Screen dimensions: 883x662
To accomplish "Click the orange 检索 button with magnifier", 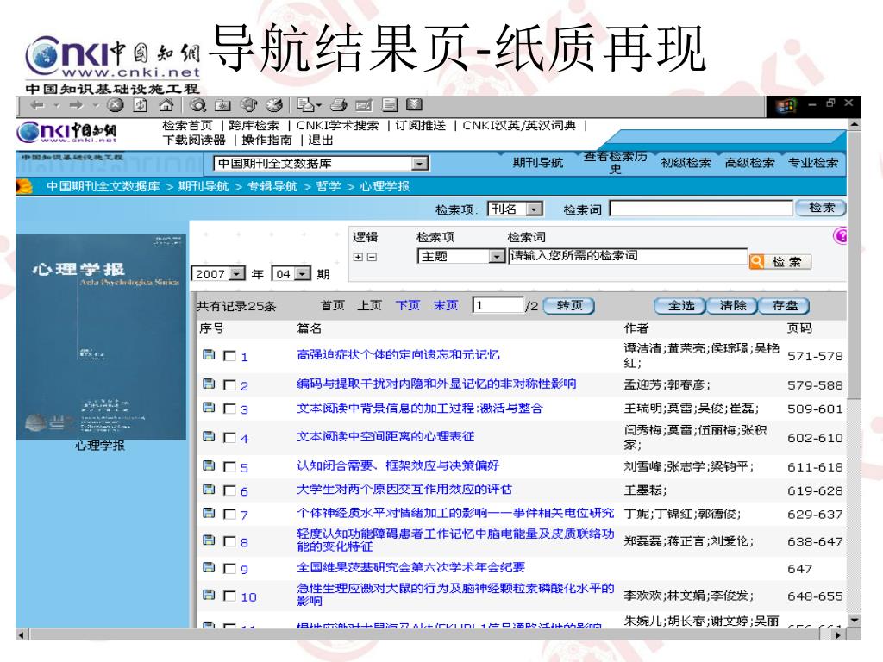I will 780,262.
